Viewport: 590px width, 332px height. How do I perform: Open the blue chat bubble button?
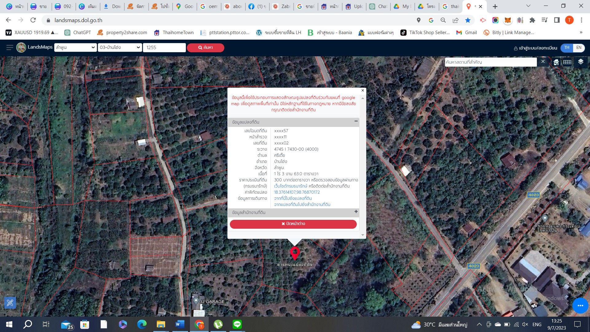[x=580, y=305]
